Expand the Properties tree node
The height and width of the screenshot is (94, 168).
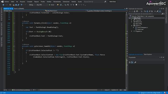132,20
